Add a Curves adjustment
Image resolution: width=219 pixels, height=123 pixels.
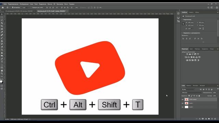click(x=193, y=54)
